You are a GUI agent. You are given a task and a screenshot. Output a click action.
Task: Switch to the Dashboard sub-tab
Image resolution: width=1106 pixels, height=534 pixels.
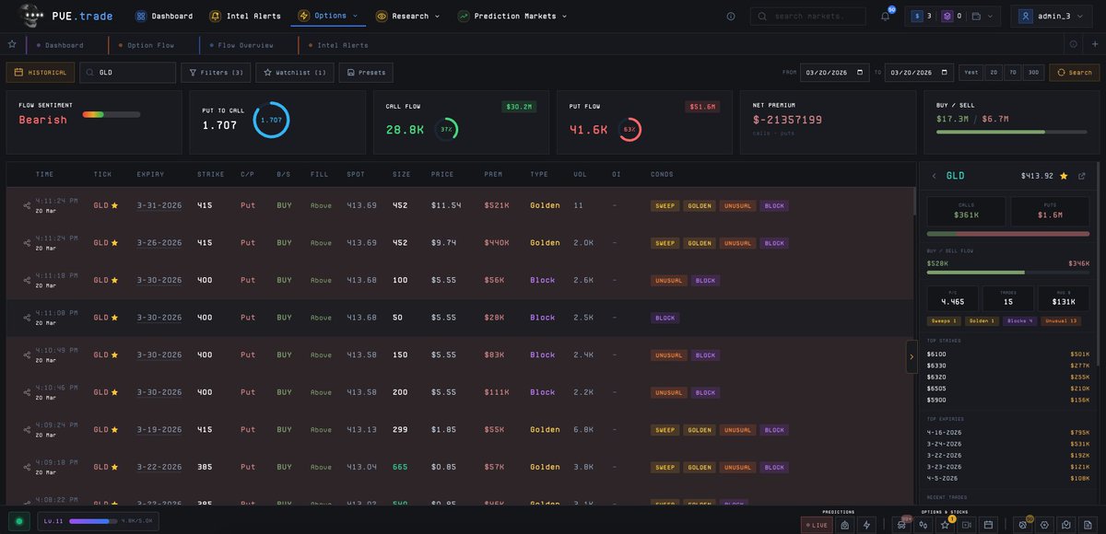coord(64,44)
